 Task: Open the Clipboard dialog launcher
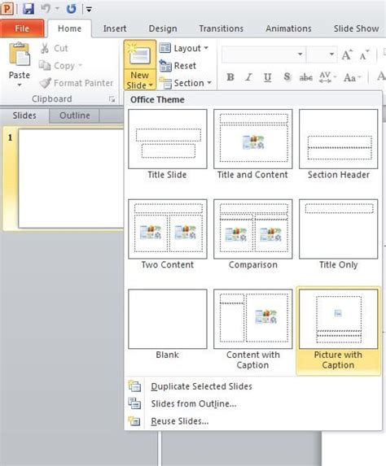coord(112,99)
